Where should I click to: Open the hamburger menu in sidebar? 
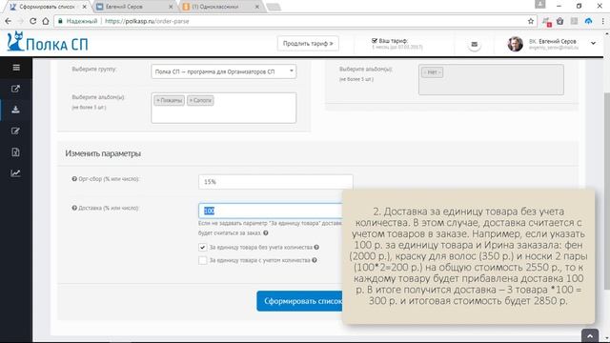(16, 68)
